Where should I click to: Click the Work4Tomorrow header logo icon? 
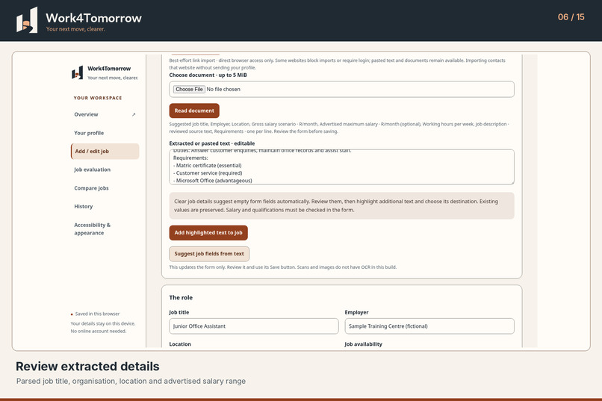27,20
